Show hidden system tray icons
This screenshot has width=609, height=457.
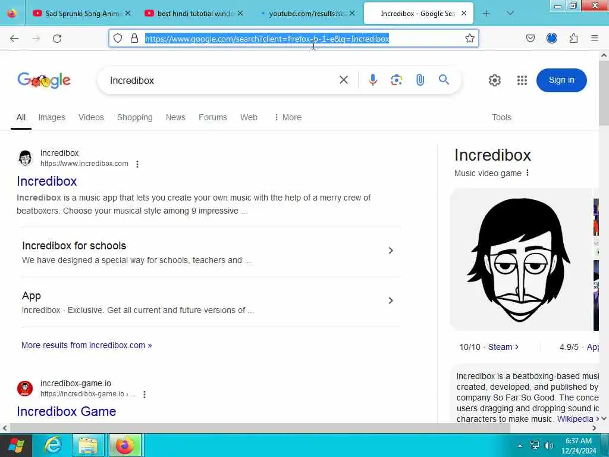(520, 446)
